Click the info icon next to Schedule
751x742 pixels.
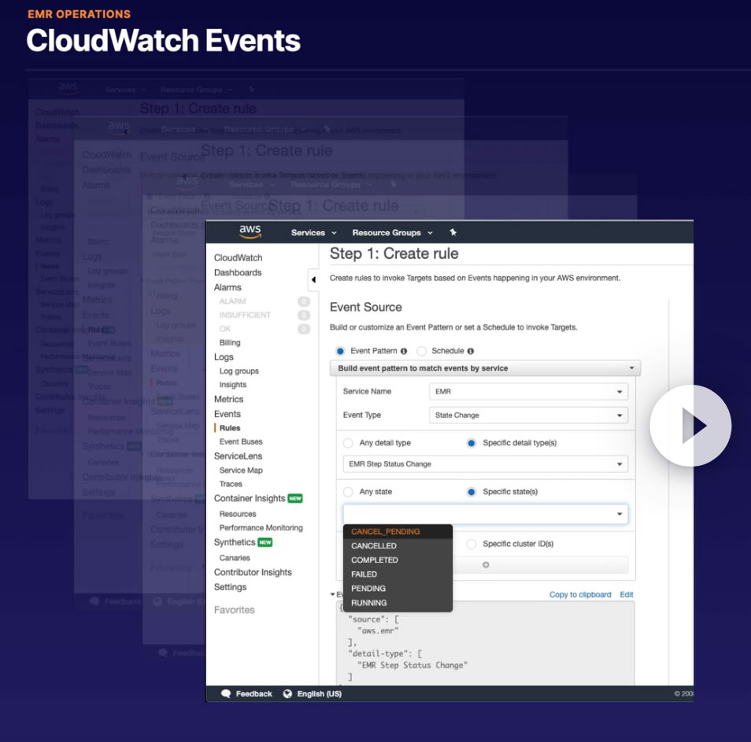coord(470,352)
